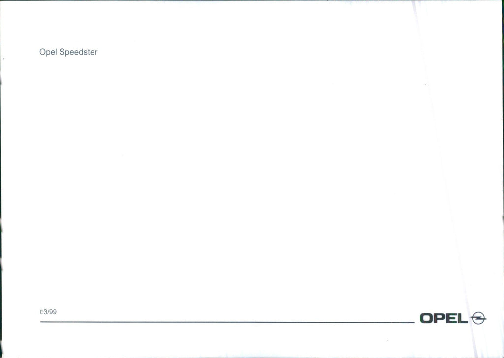Click the rule end beside the OPEL logo
This screenshot has height=358, width=504.
click(x=413, y=322)
